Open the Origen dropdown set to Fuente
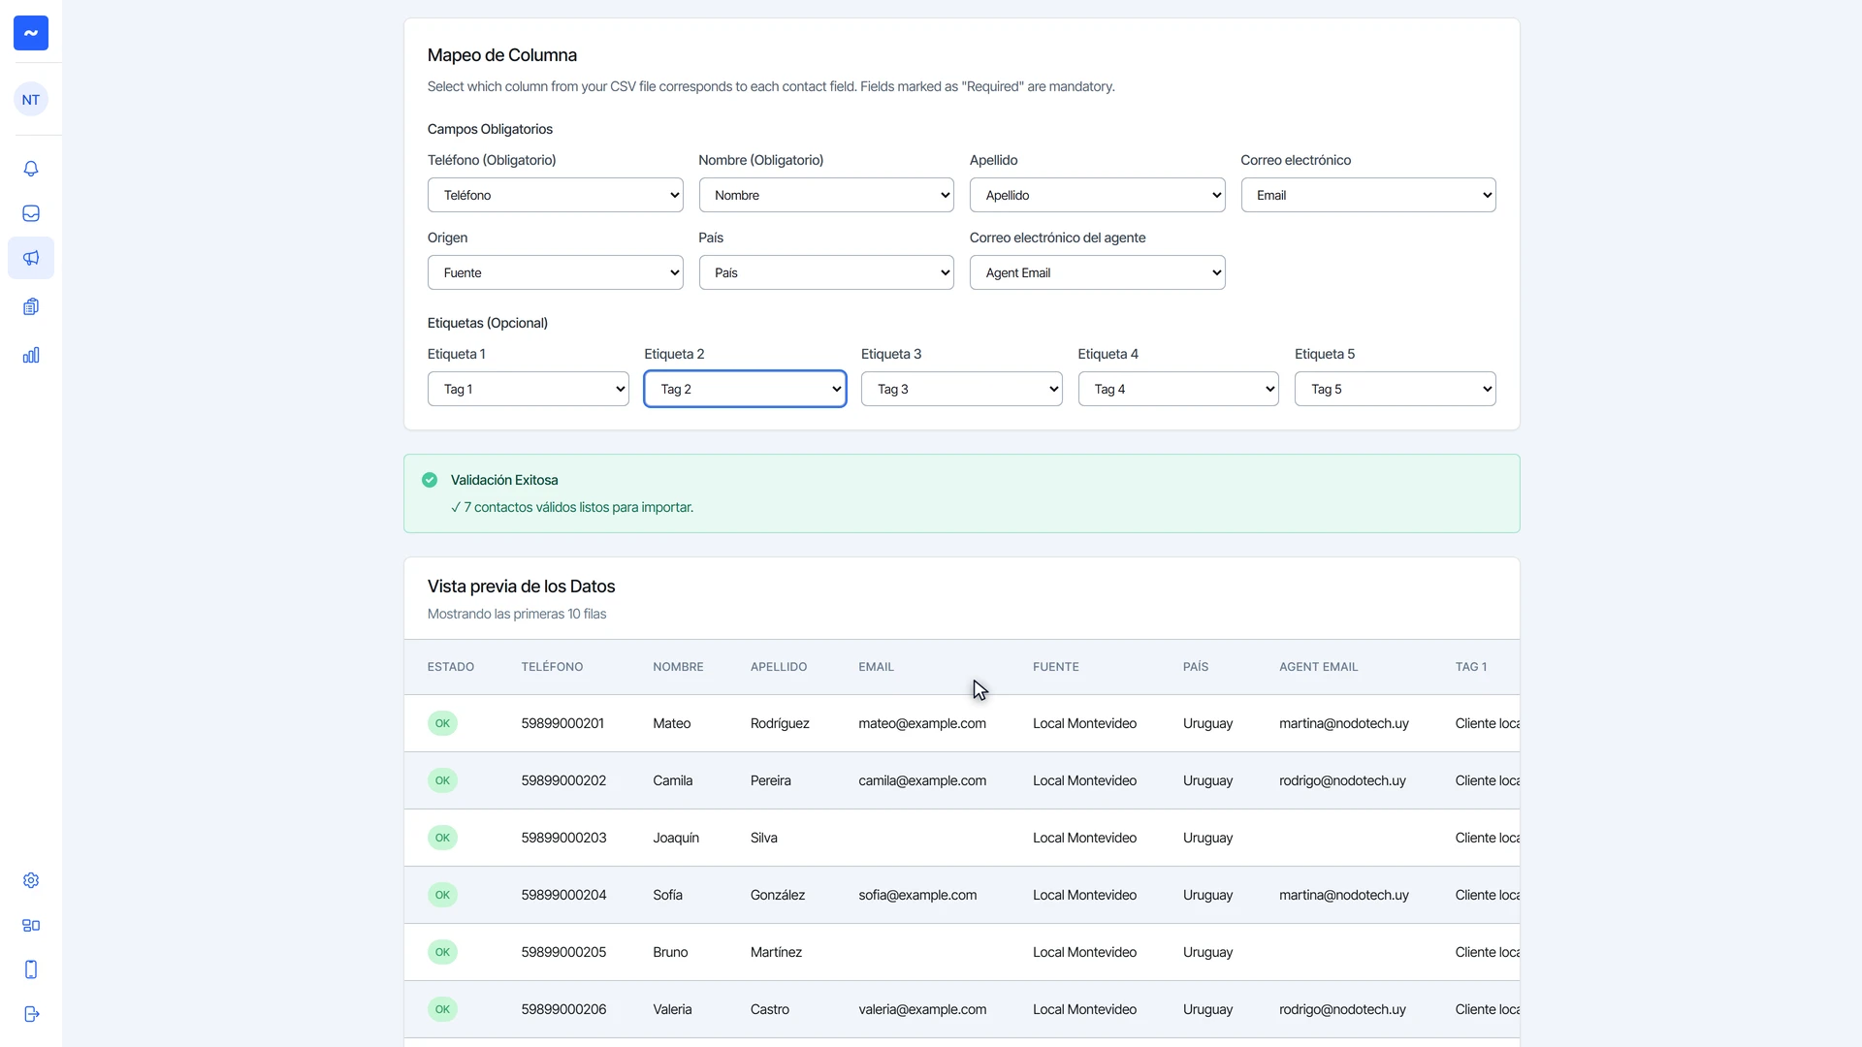Viewport: 1862px width, 1047px height. coord(555,272)
